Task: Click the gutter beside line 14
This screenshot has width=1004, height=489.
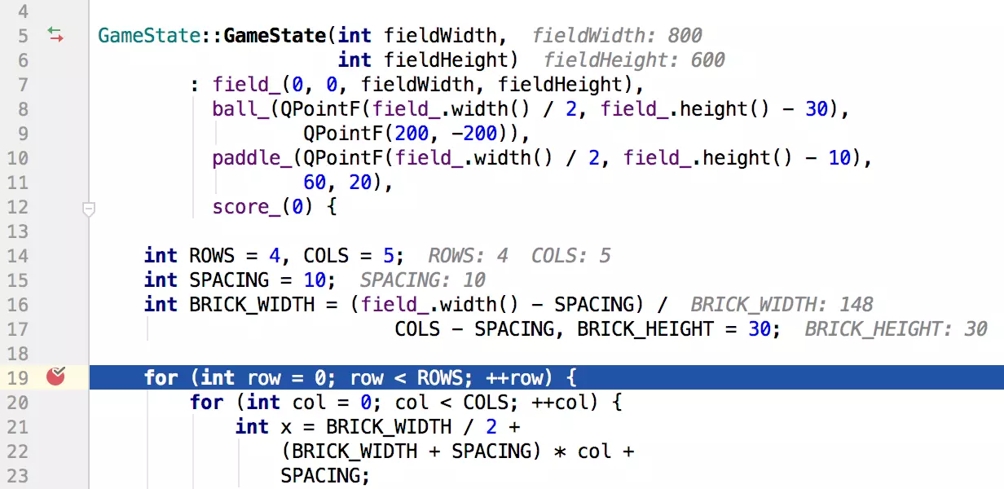Action: pyautogui.click(x=55, y=256)
